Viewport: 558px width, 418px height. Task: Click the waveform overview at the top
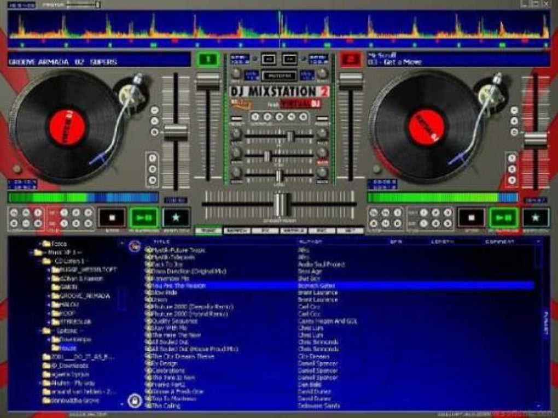tap(279, 29)
